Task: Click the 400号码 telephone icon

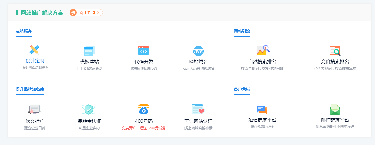Action: 144,109
